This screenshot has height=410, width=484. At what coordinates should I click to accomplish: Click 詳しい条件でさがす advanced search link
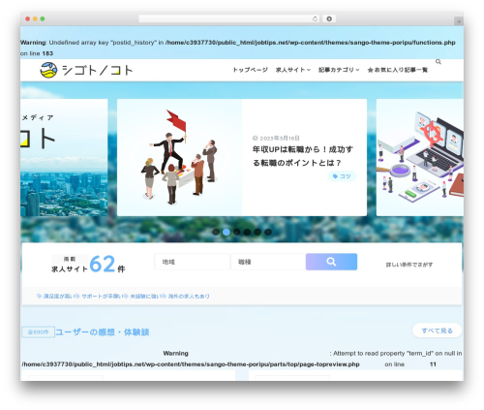pos(409,265)
